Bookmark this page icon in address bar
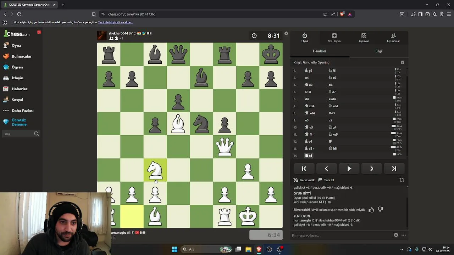The width and height of the screenshot is (454, 255). click(x=94, y=14)
